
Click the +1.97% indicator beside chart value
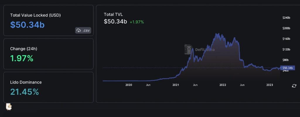(x=137, y=22)
